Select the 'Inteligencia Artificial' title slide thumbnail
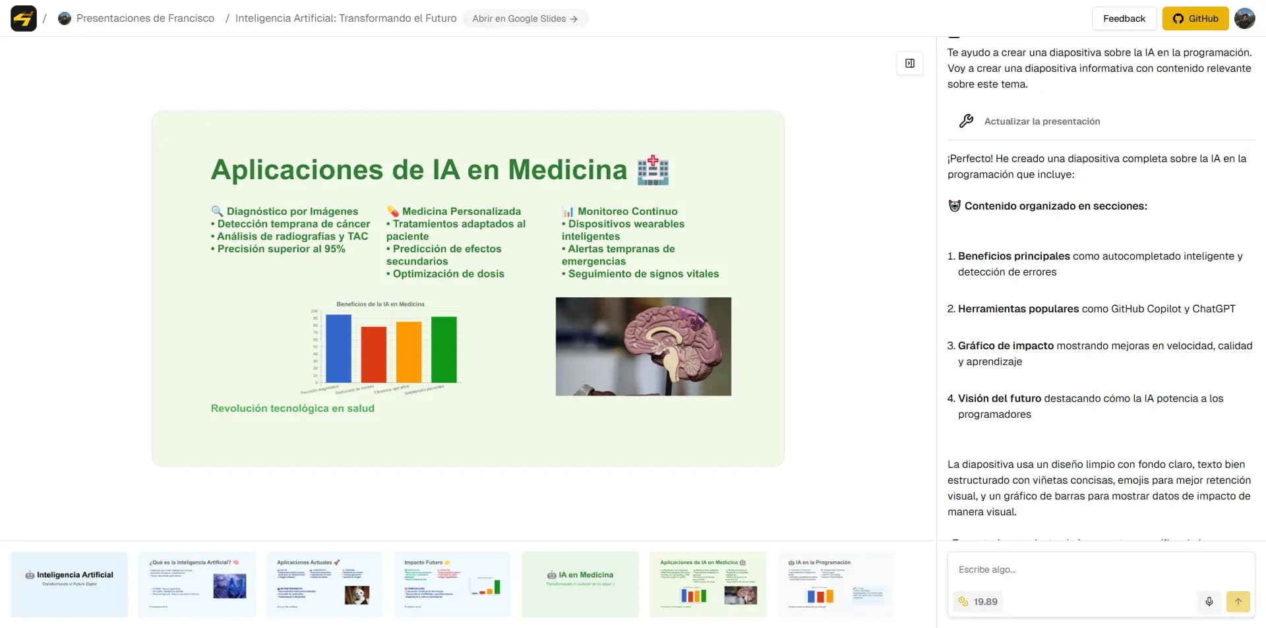 69,585
